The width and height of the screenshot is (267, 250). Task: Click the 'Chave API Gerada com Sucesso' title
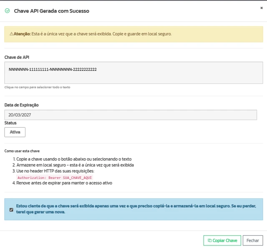click(52, 11)
